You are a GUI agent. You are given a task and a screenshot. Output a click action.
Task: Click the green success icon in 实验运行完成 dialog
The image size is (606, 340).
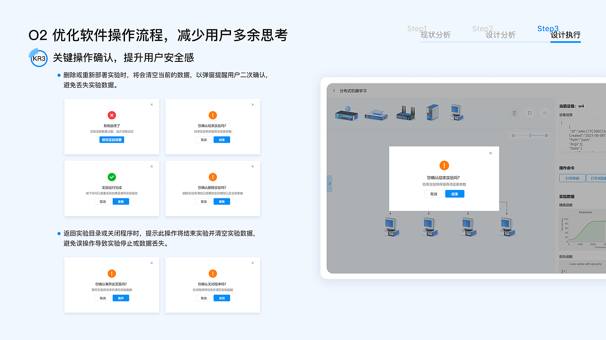tap(112, 177)
